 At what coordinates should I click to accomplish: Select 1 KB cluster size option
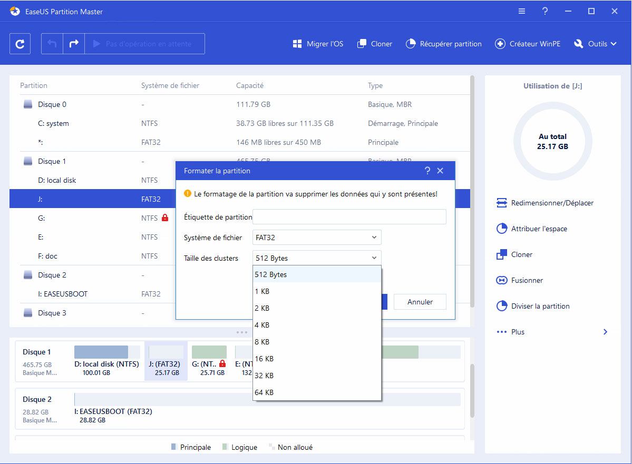(x=317, y=291)
